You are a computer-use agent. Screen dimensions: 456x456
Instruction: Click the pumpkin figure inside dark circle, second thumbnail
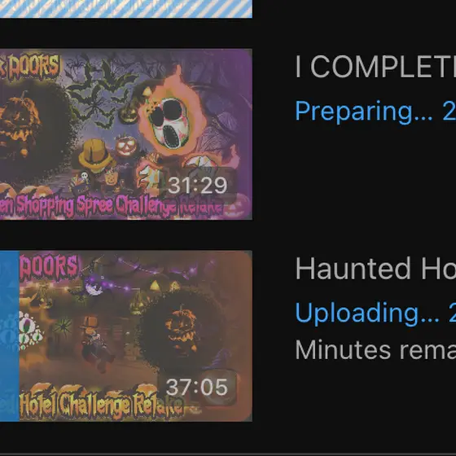(x=181, y=330)
